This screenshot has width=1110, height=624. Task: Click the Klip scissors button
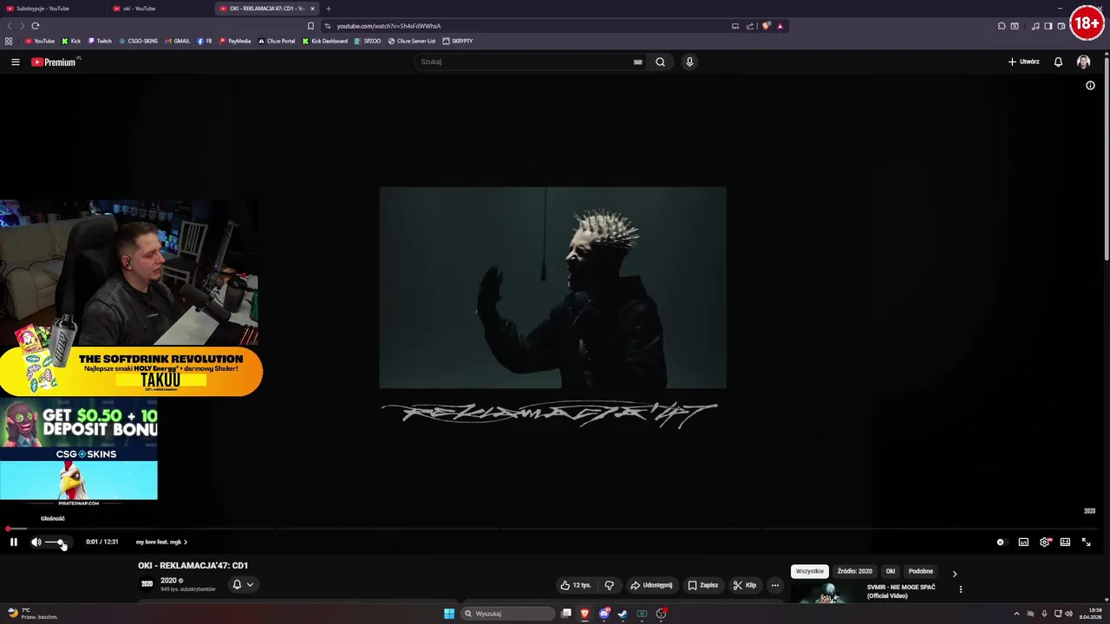pos(745,585)
